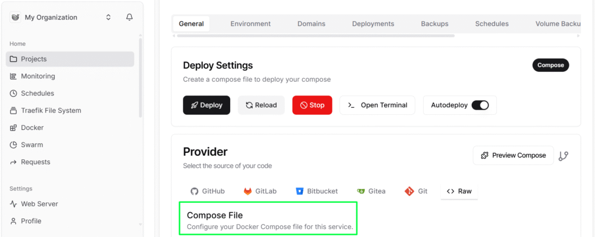595x237 pixels.
Task: Click the sidebar vertical scrollbar
Action: tap(140, 75)
